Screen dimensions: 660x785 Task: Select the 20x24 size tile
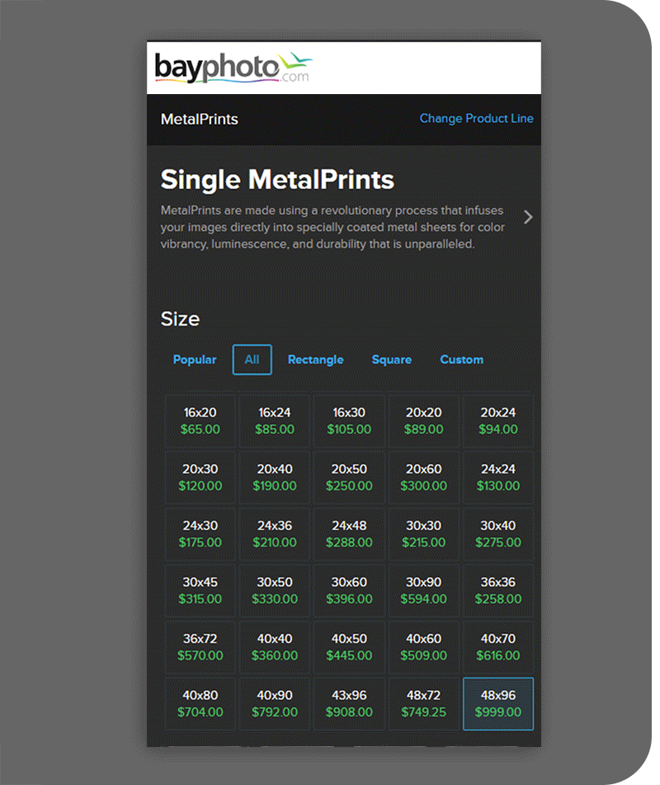click(497, 420)
